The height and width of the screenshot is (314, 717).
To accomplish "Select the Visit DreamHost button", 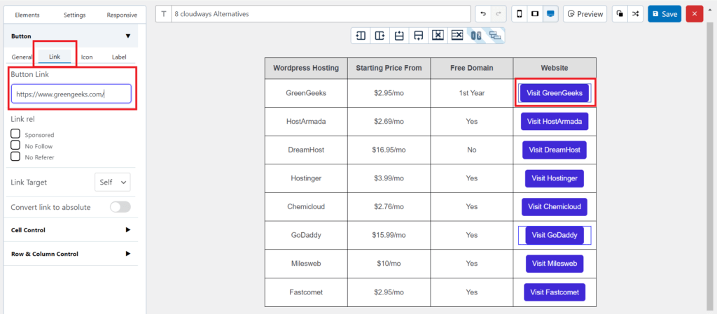I will click(555, 150).
